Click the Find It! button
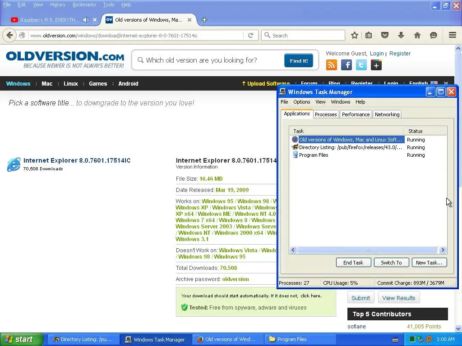 (x=299, y=61)
